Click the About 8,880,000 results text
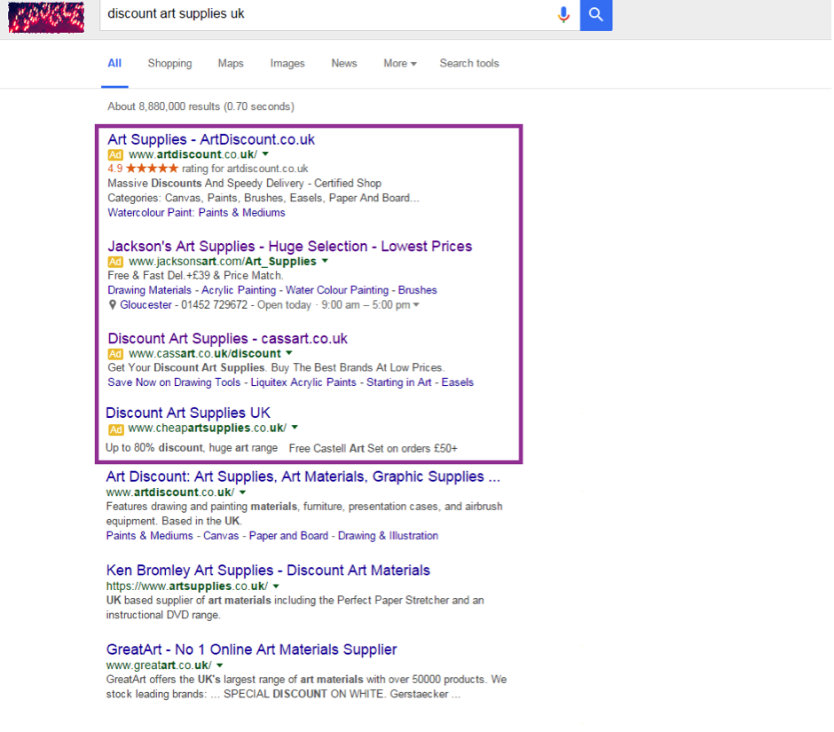This screenshot has height=732, width=834. tap(201, 106)
